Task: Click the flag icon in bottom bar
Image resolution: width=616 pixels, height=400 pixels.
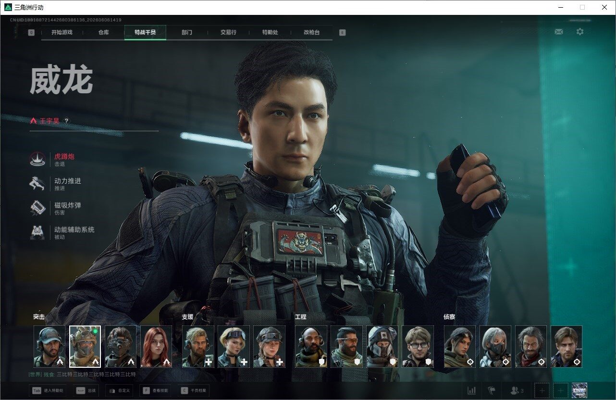Action: pyautogui.click(x=492, y=390)
